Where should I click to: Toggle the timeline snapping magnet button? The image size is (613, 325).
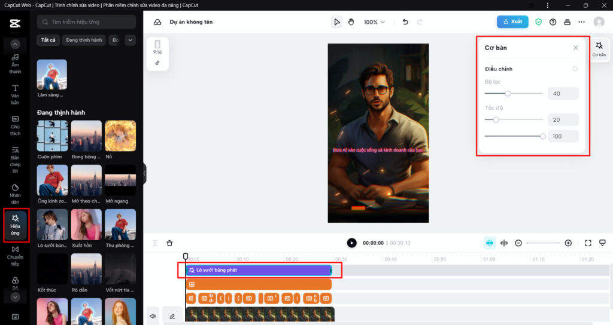tap(490, 243)
